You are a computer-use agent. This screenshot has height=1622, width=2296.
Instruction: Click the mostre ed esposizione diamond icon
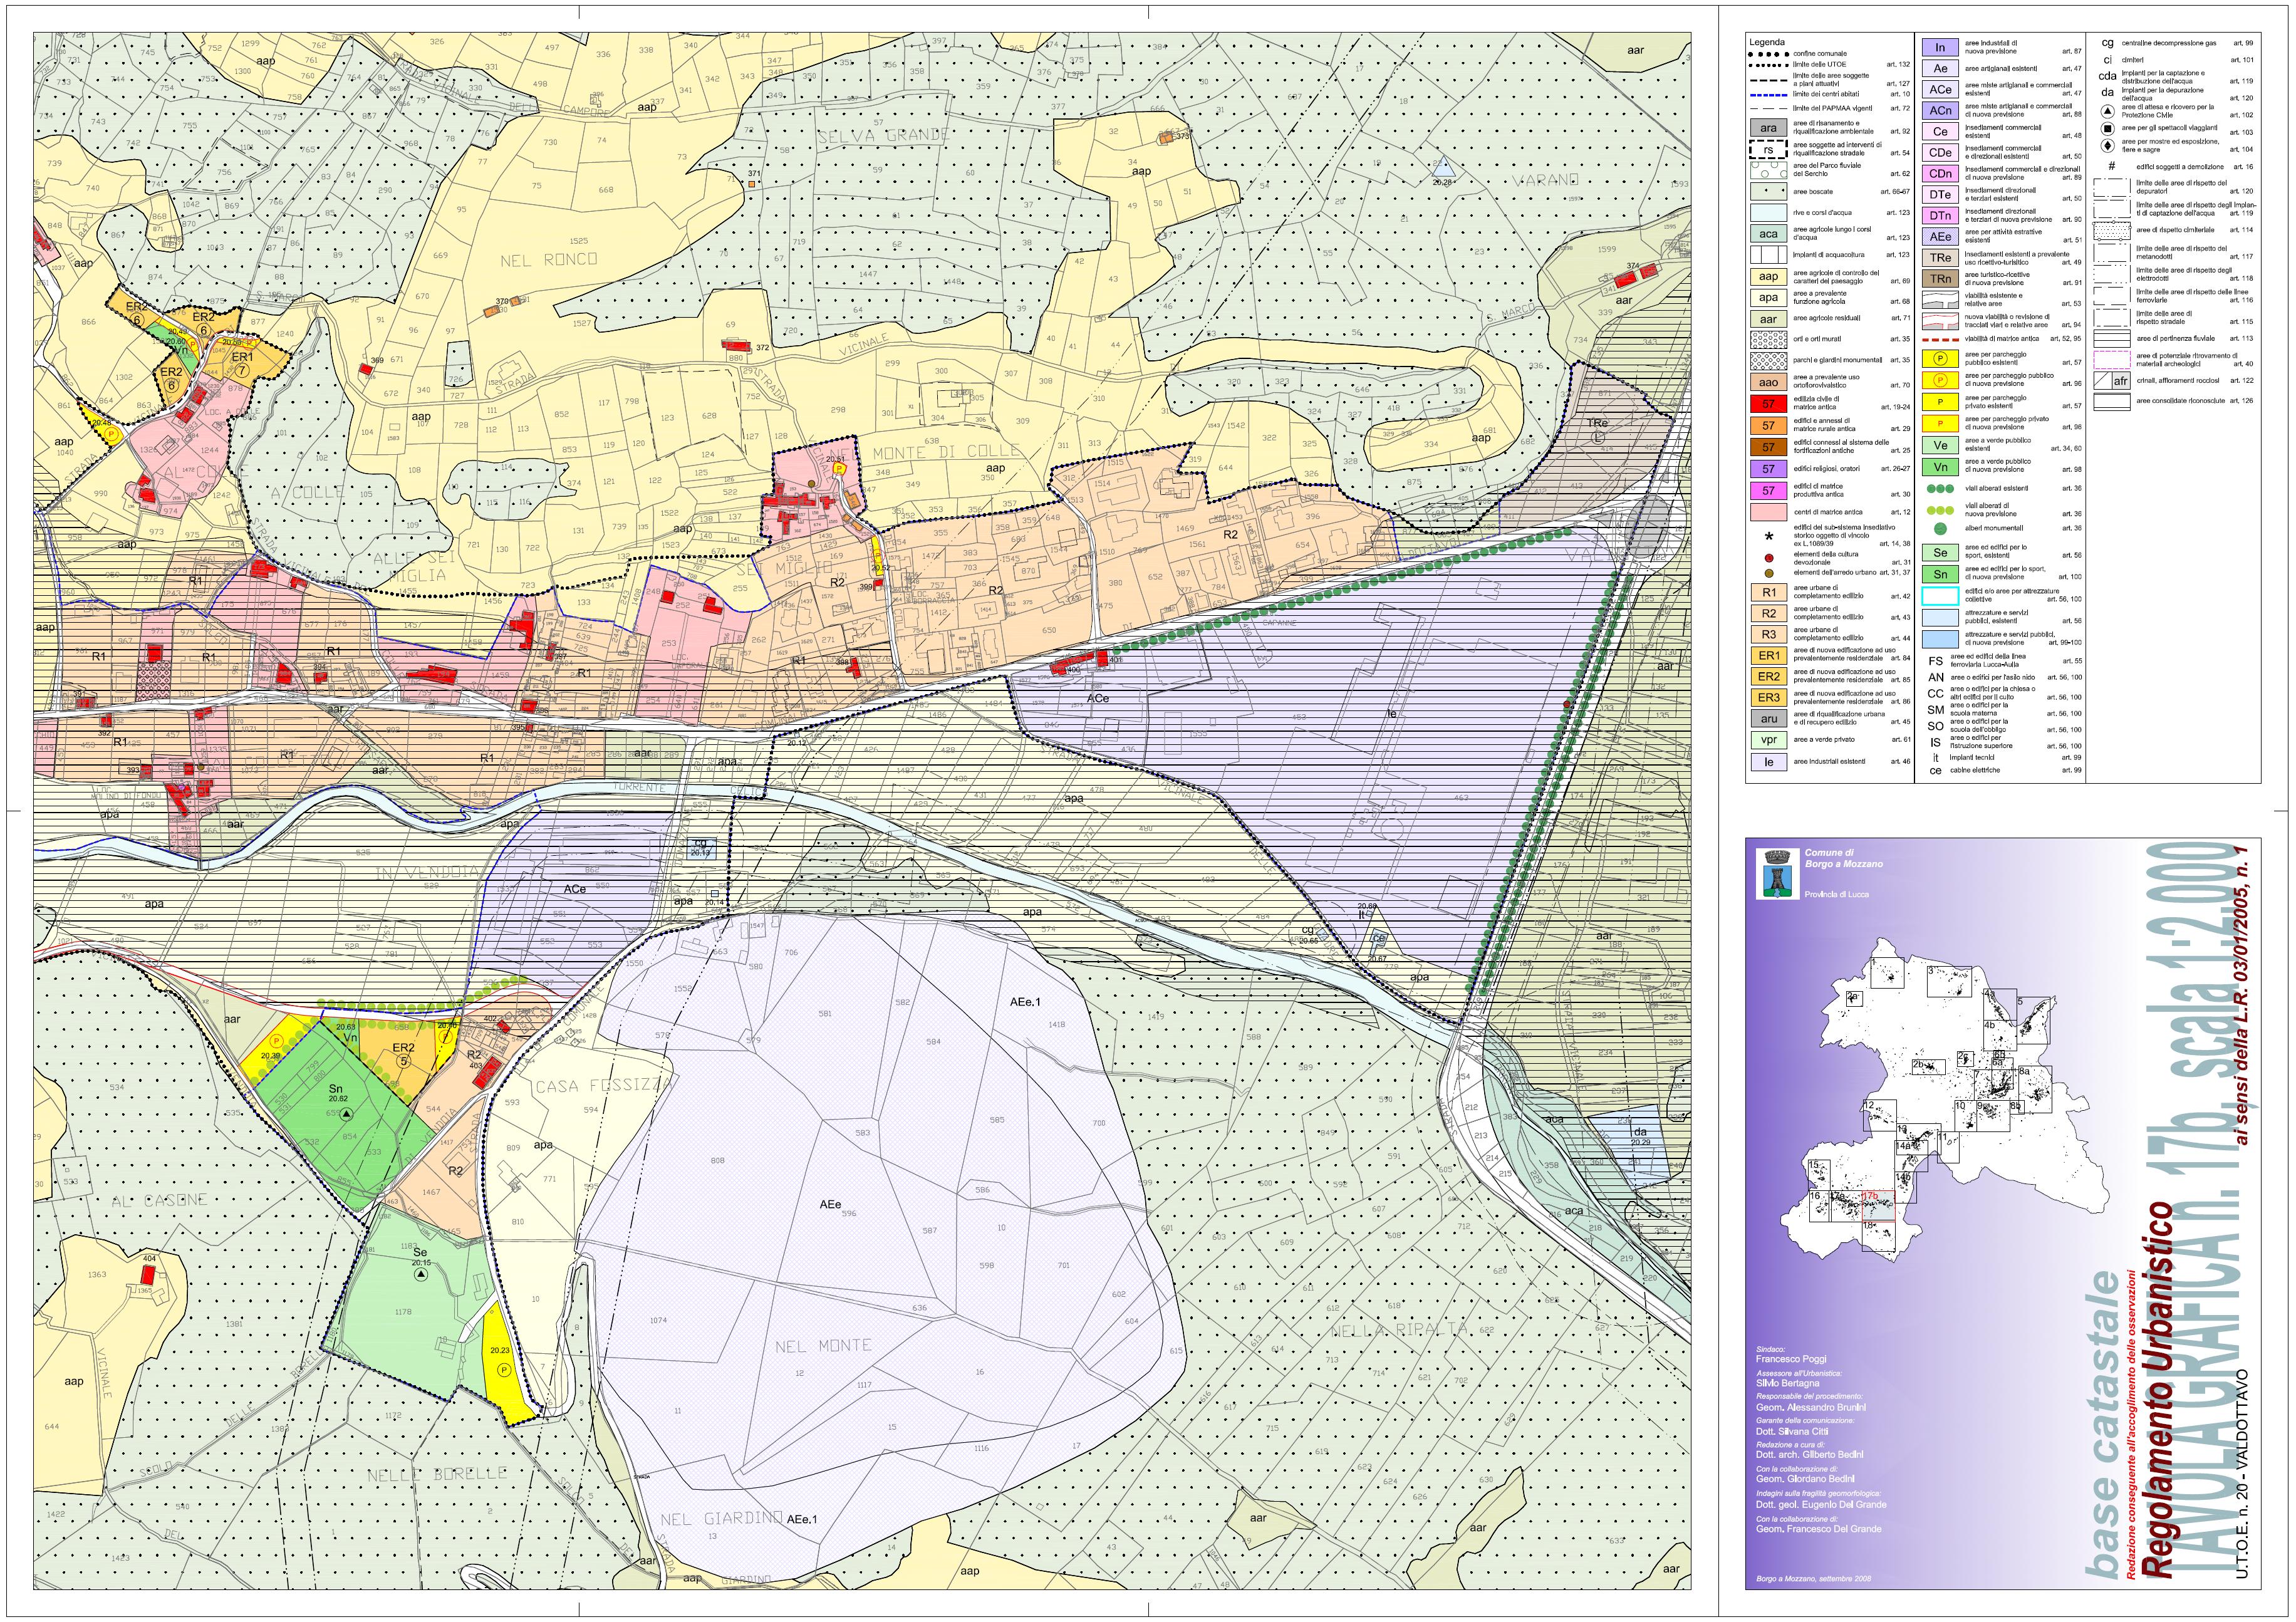point(2107,146)
